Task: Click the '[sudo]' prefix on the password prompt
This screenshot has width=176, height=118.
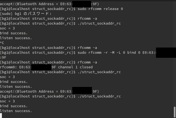Action: (x=6, y=14)
